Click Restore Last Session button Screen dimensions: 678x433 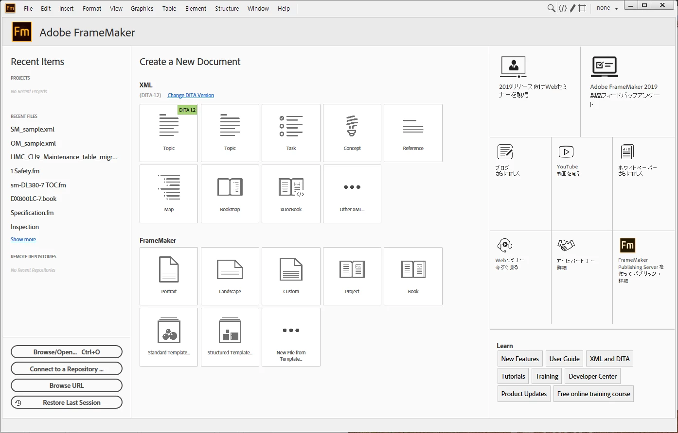click(67, 402)
